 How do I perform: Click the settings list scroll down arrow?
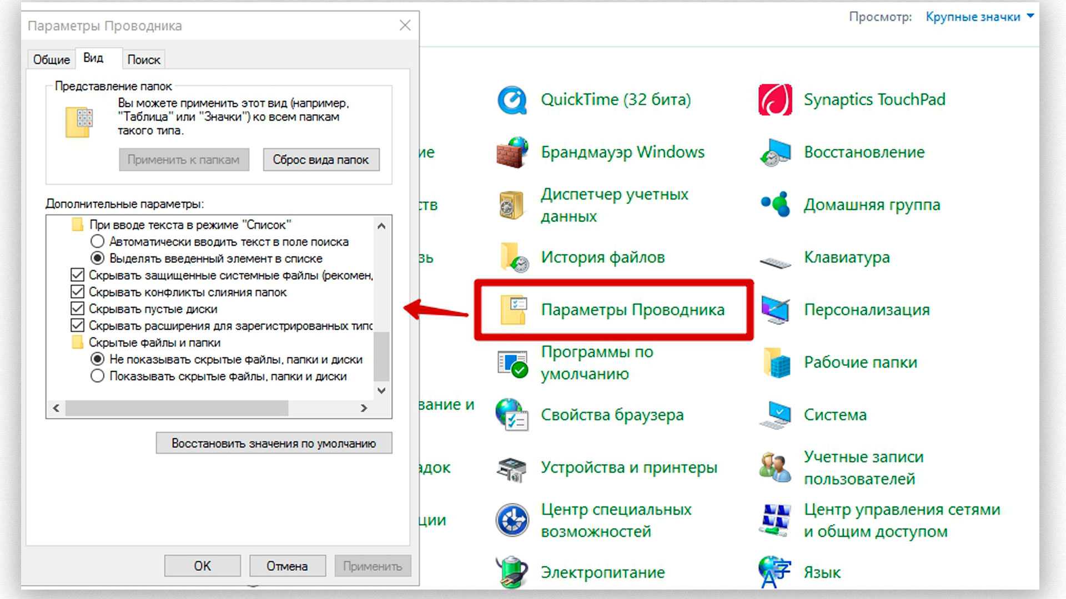381,390
